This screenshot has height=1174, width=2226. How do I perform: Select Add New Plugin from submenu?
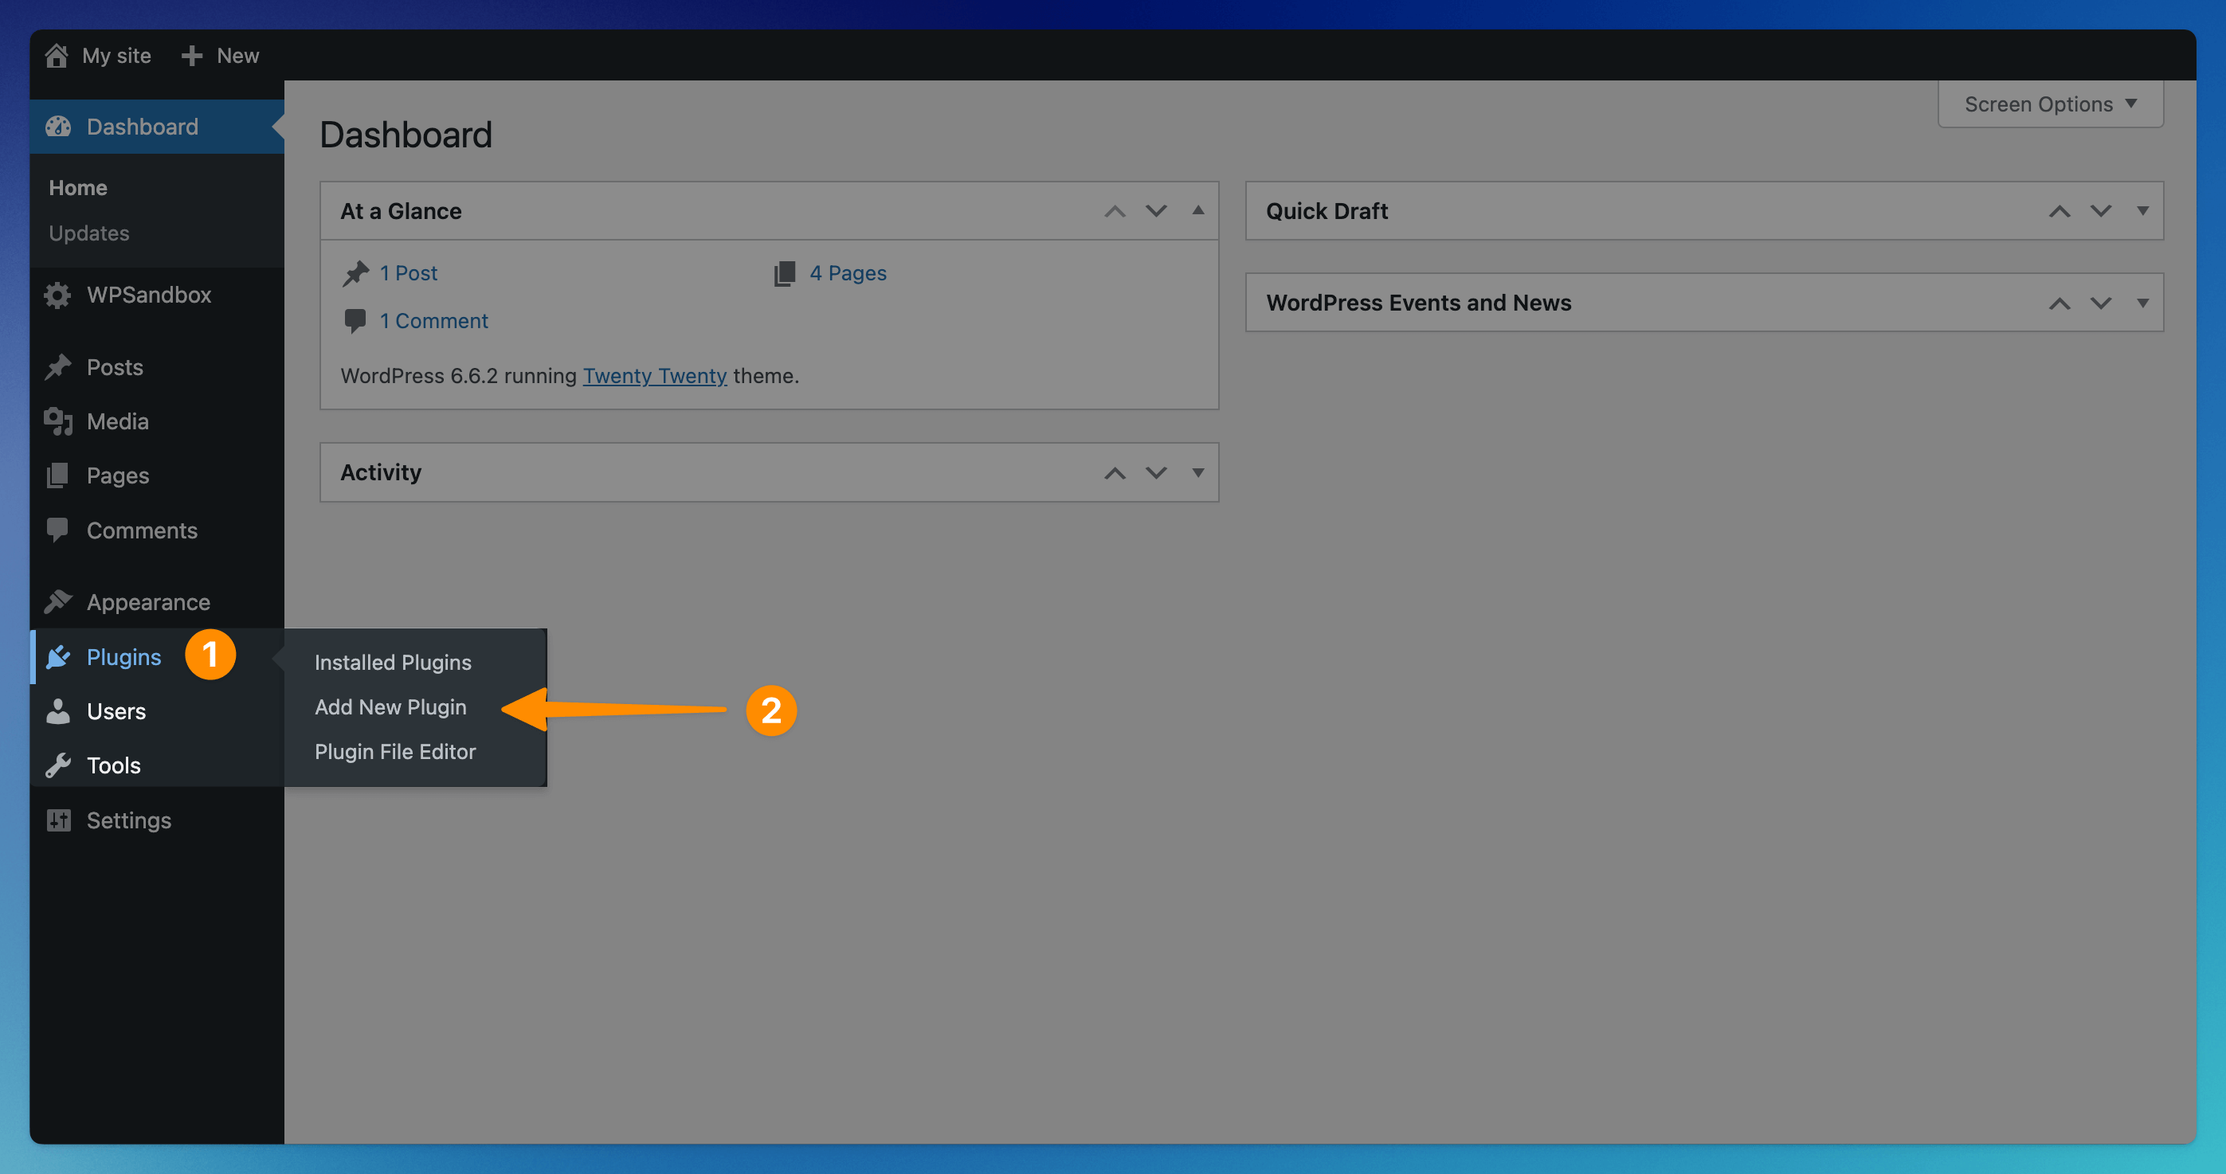(x=390, y=706)
